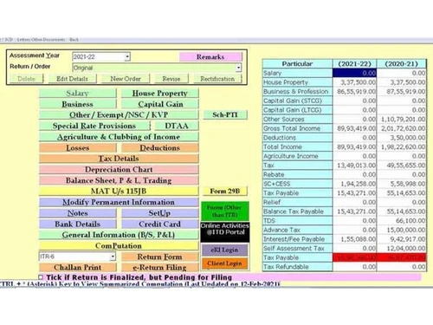This screenshot has height=325, width=433.
Task: Open the ITR-6 form type dropdown
Action: (x=113, y=257)
